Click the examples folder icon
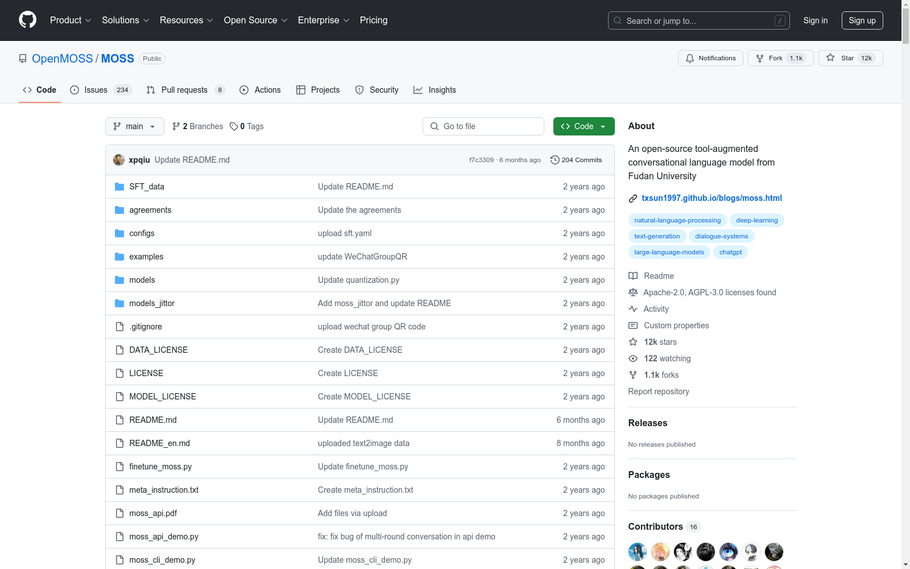Viewport: 910px width, 569px height. (x=119, y=257)
